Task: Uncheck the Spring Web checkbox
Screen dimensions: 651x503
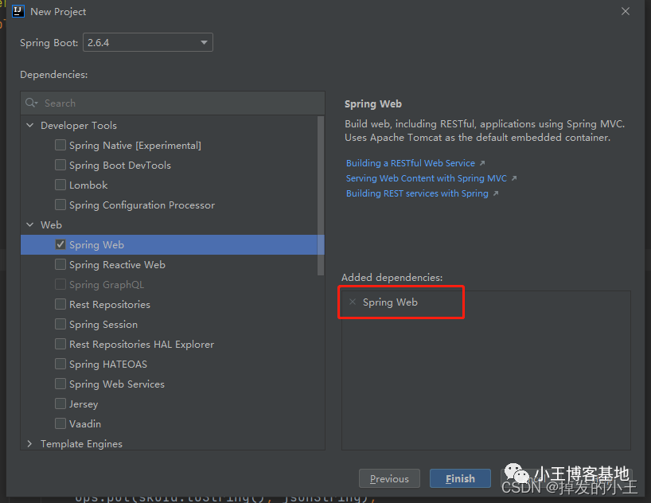Action: [x=60, y=244]
